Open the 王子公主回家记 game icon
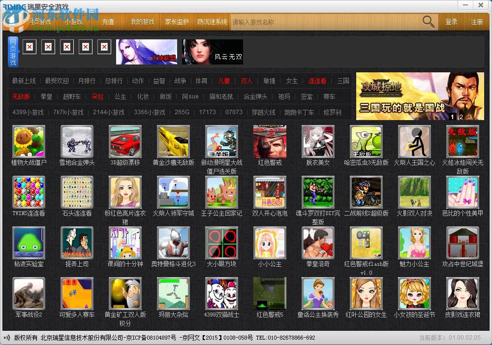Screen dimensions: 492x345 (221, 192)
